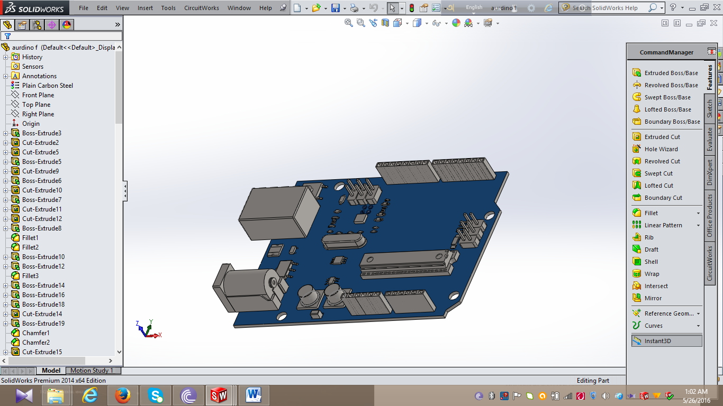723x406 pixels.
Task: Click the Extruded Cut feature
Action: click(x=656, y=137)
